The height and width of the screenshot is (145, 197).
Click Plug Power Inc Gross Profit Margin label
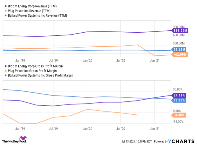[x=32, y=71]
